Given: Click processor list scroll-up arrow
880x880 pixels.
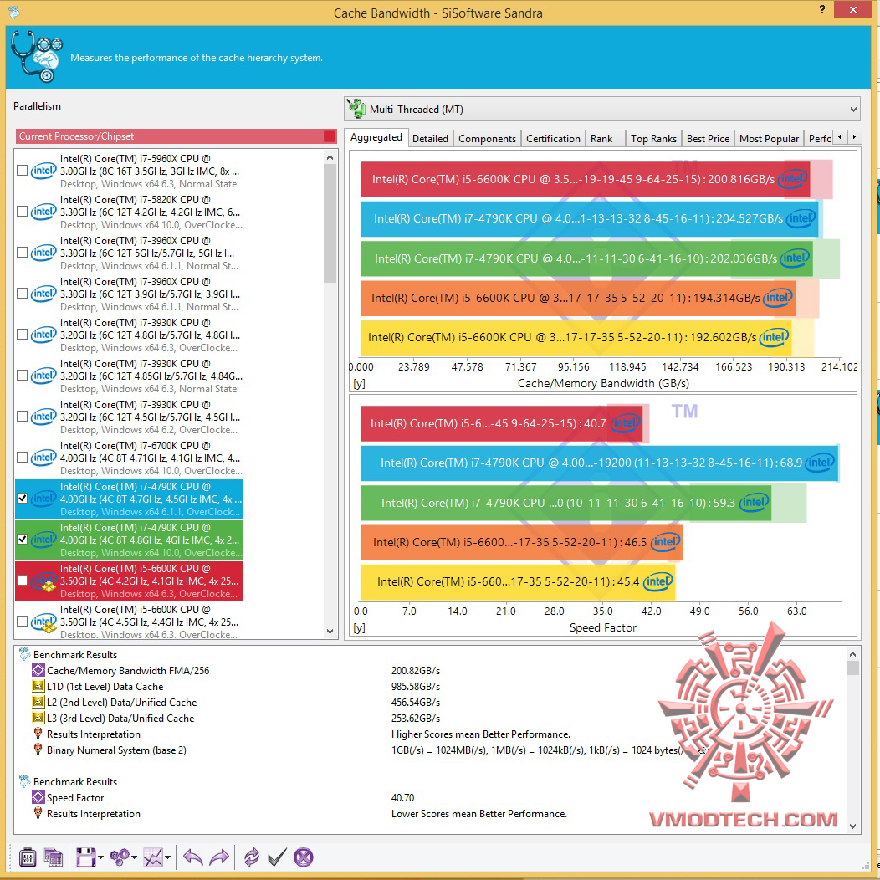Looking at the screenshot, I should pos(330,157).
